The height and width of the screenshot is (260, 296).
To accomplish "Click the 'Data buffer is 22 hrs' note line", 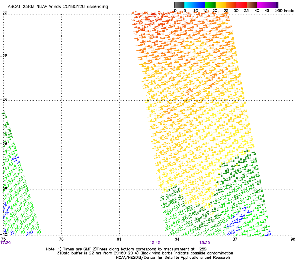I will (x=145, y=253).
